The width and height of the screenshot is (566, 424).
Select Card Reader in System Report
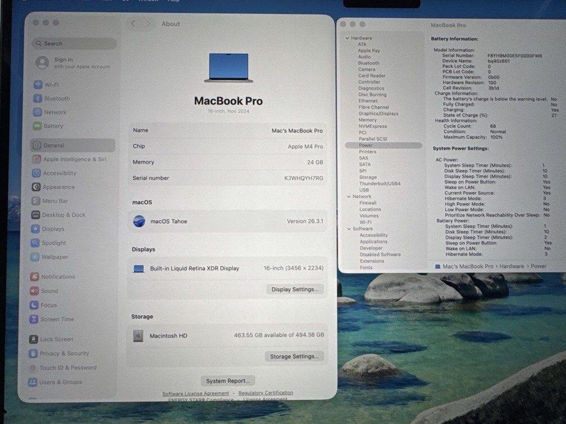pos(372,76)
